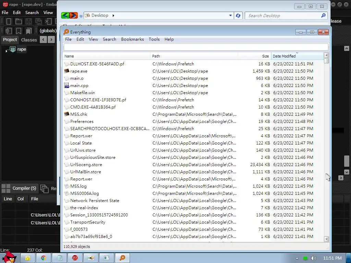The width and height of the screenshot is (351, 263).
Task: Click the filled bookmark icon in Dev-C++ toolbar
Action: 28,30
